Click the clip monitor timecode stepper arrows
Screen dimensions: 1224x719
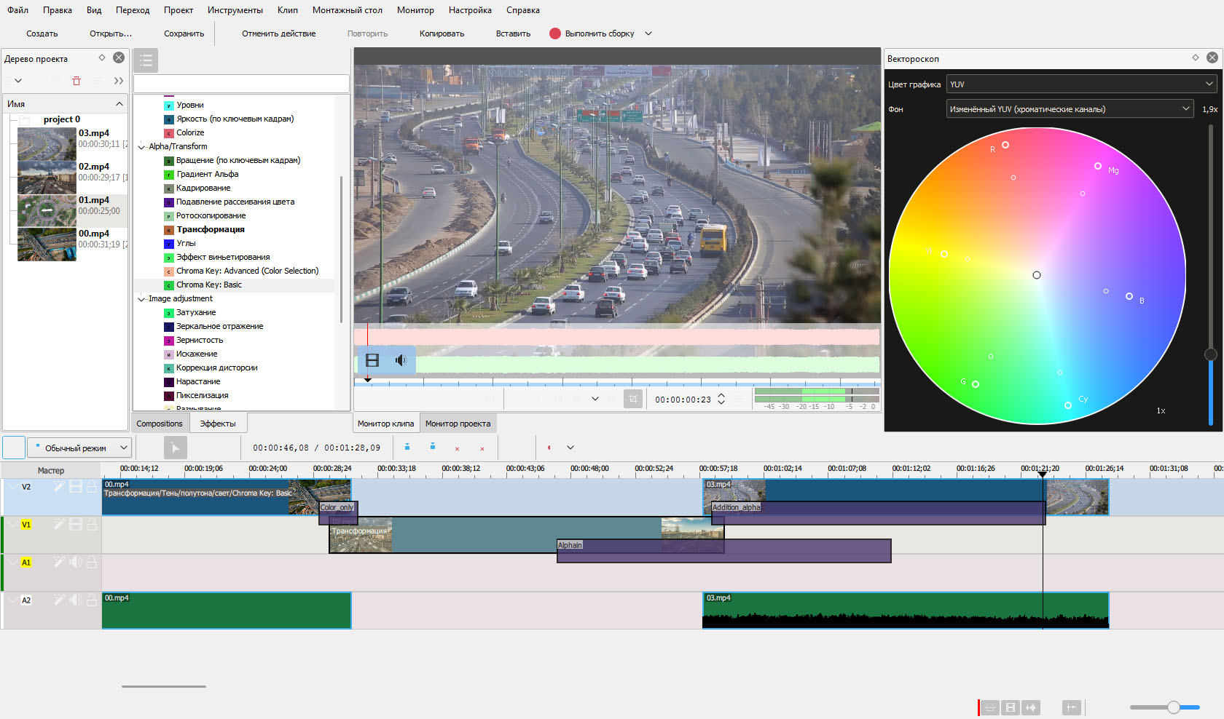pos(721,399)
